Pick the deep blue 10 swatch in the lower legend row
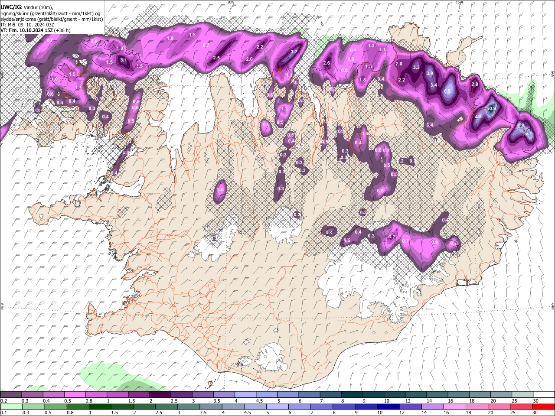This screenshot has height=416, width=555. click(388, 406)
